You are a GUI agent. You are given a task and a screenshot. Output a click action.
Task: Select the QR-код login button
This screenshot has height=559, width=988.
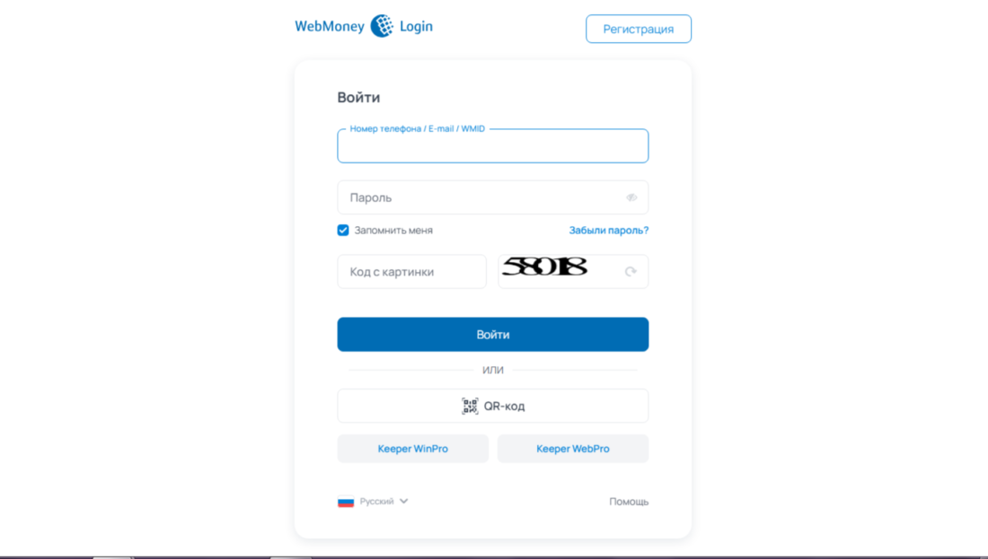[493, 406]
